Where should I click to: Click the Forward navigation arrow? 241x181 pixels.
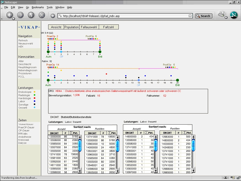(x=20, y=15)
